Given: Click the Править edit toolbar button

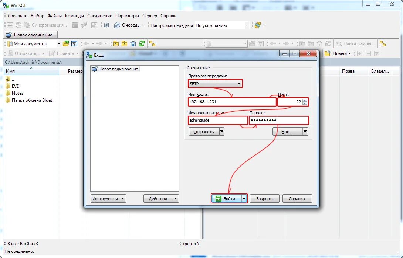Looking at the screenshot, I should (x=62, y=53).
